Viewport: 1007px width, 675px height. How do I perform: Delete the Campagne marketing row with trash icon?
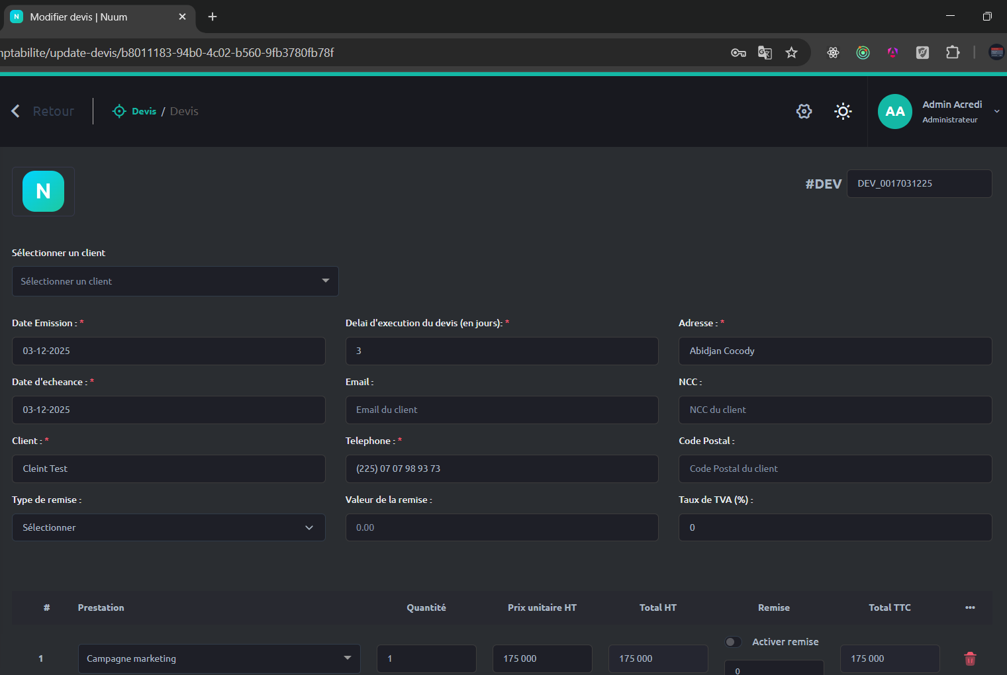click(970, 658)
